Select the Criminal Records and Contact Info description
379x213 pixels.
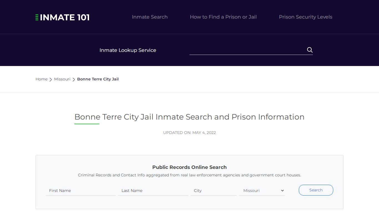(x=189, y=175)
